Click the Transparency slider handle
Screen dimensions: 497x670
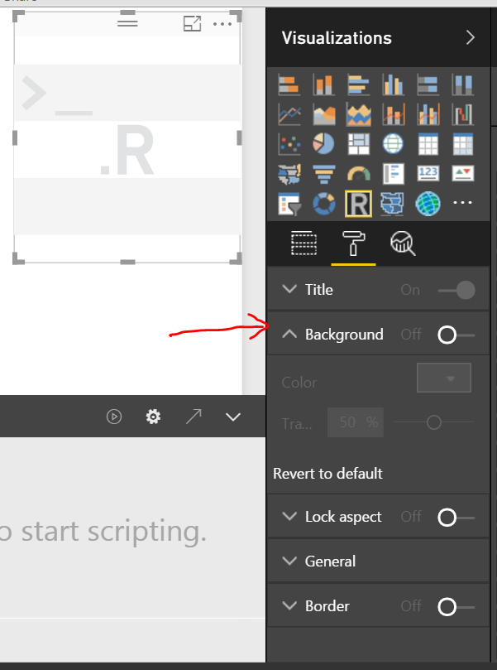click(x=434, y=422)
